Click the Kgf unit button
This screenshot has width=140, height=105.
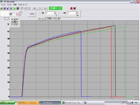pyautogui.click(x=34, y=8)
